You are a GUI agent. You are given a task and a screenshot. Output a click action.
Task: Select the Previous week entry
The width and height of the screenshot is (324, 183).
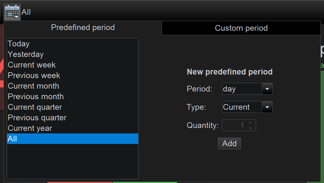click(34, 76)
